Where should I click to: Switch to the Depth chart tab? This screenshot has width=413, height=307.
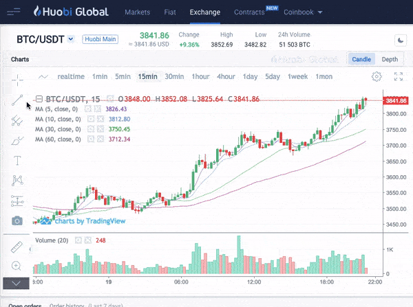point(390,59)
